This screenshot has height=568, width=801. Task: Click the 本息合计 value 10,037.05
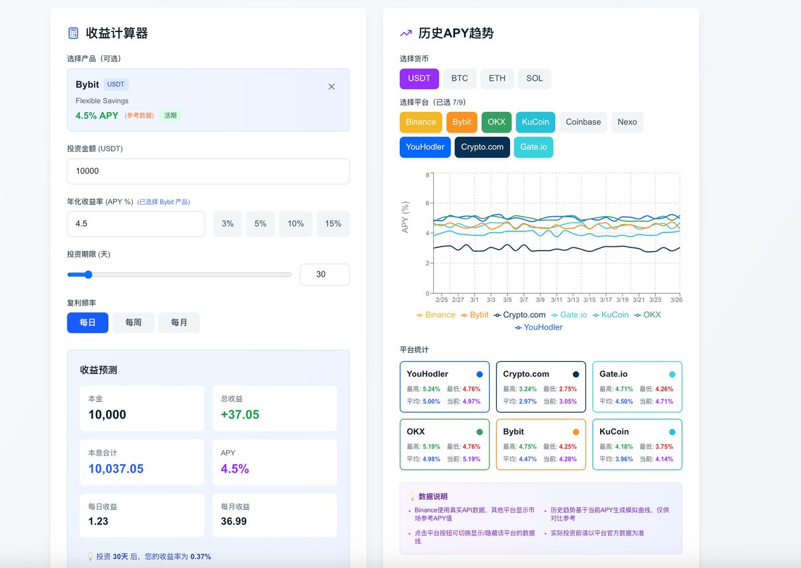pos(115,469)
